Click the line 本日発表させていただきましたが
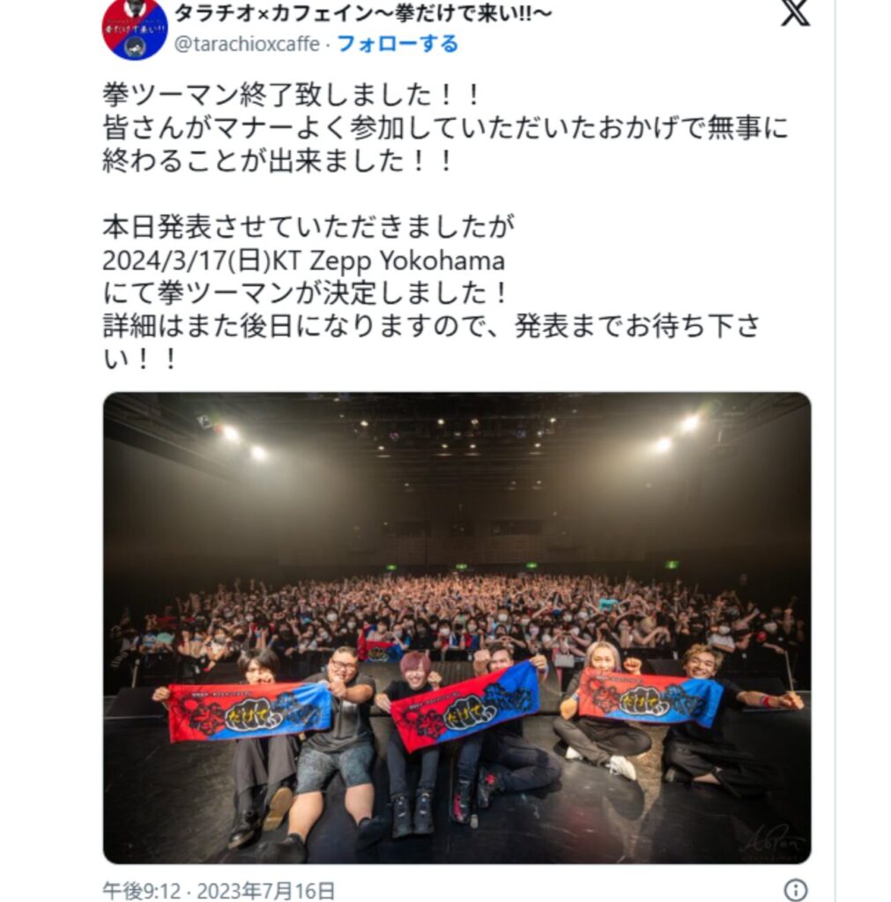This screenshot has height=902, width=891. 308,226
